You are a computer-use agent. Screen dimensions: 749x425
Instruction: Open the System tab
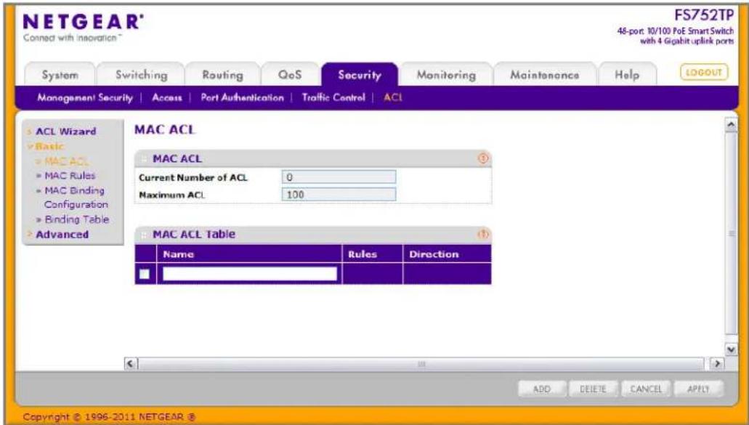tap(60, 75)
